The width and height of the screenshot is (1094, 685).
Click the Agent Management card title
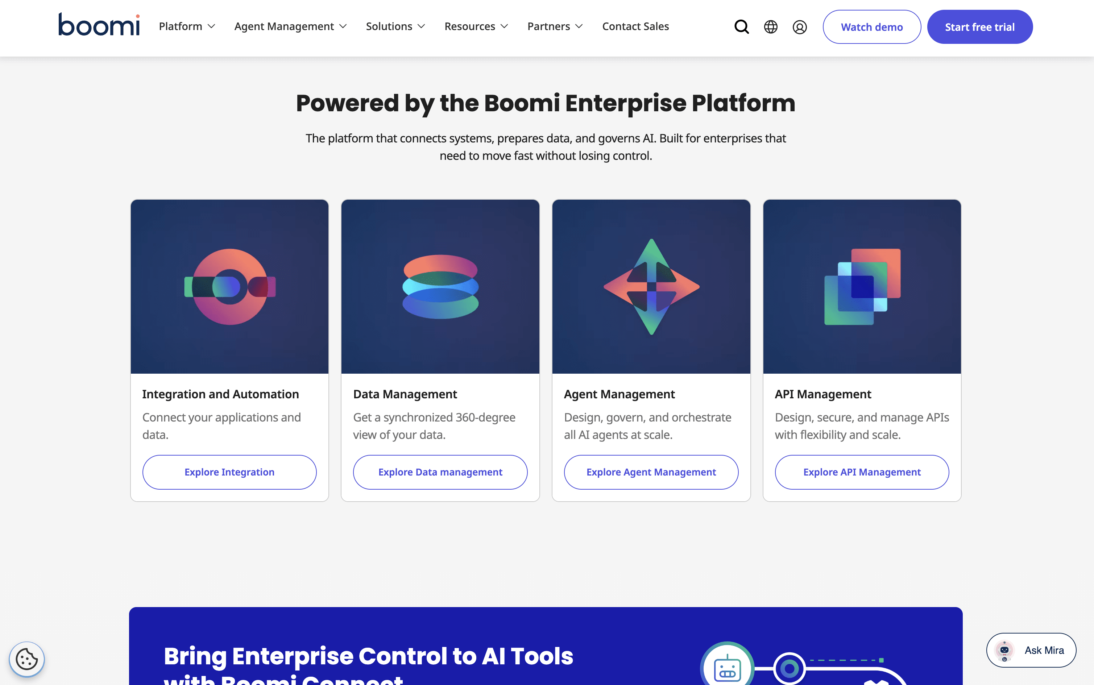pos(619,394)
